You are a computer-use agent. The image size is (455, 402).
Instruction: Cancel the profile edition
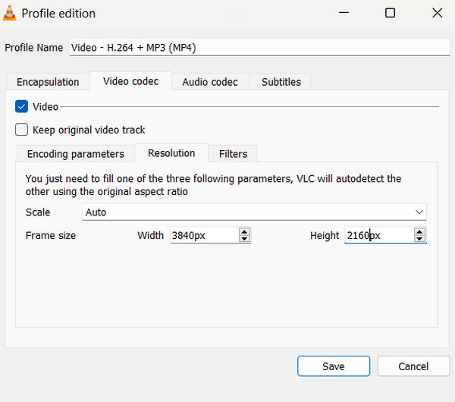pyautogui.click(x=413, y=366)
